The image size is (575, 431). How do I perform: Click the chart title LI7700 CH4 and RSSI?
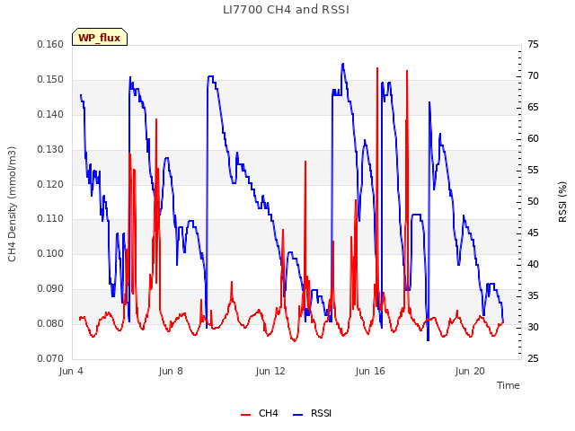[286, 10]
